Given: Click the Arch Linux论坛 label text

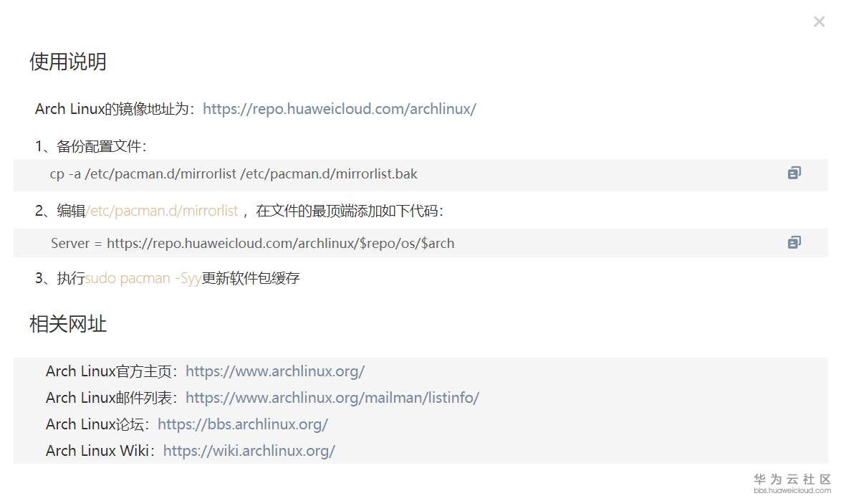Looking at the screenshot, I should coord(98,424).
